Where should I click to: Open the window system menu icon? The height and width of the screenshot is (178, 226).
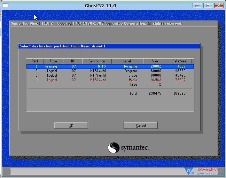pyautogui.click(x=5, y=5)
